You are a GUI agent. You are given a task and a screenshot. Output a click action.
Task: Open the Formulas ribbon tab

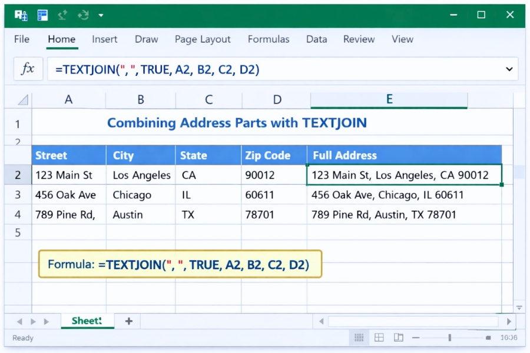269,39
